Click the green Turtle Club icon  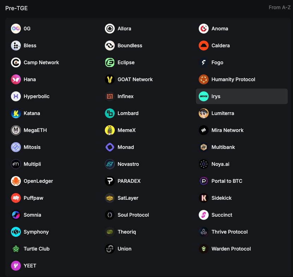tap(16, 249)
